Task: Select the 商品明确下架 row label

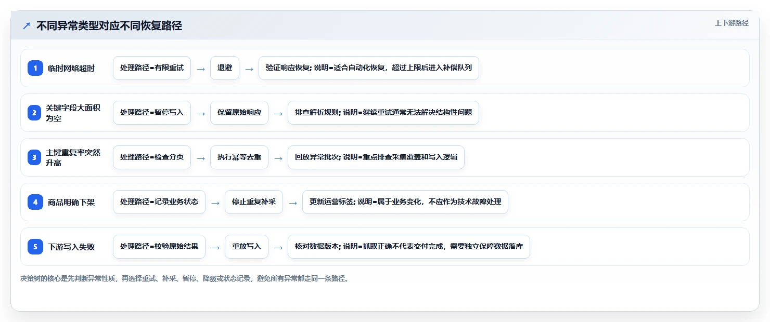Action: (71, 202)
